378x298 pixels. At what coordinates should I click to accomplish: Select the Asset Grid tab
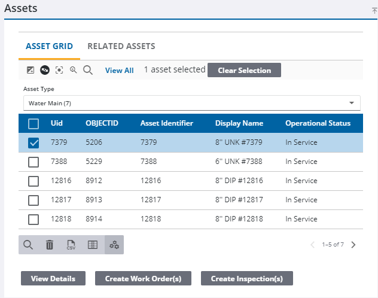[x=49, y=46]
